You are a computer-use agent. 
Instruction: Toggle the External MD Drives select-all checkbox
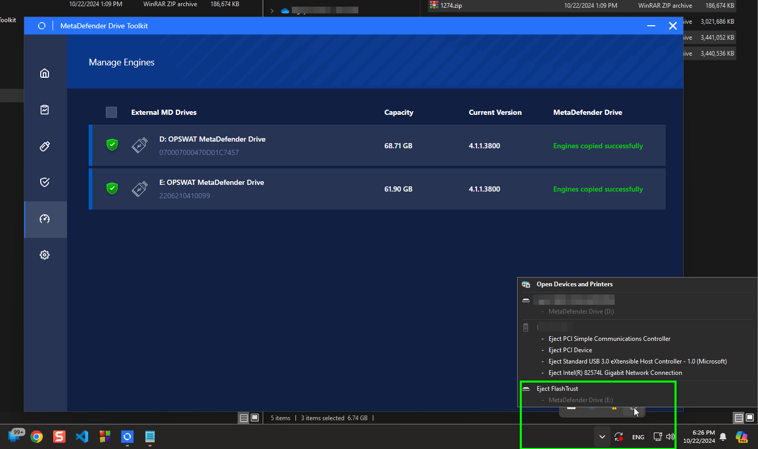[111, 112]
